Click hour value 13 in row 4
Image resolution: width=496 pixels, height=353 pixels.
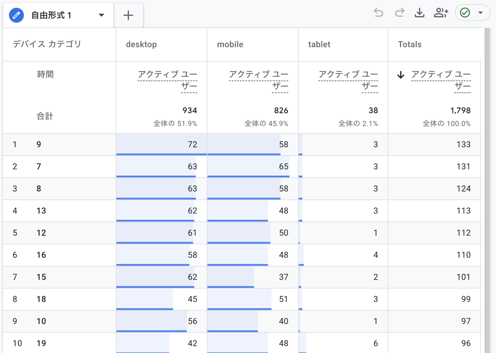coord(41,211)
